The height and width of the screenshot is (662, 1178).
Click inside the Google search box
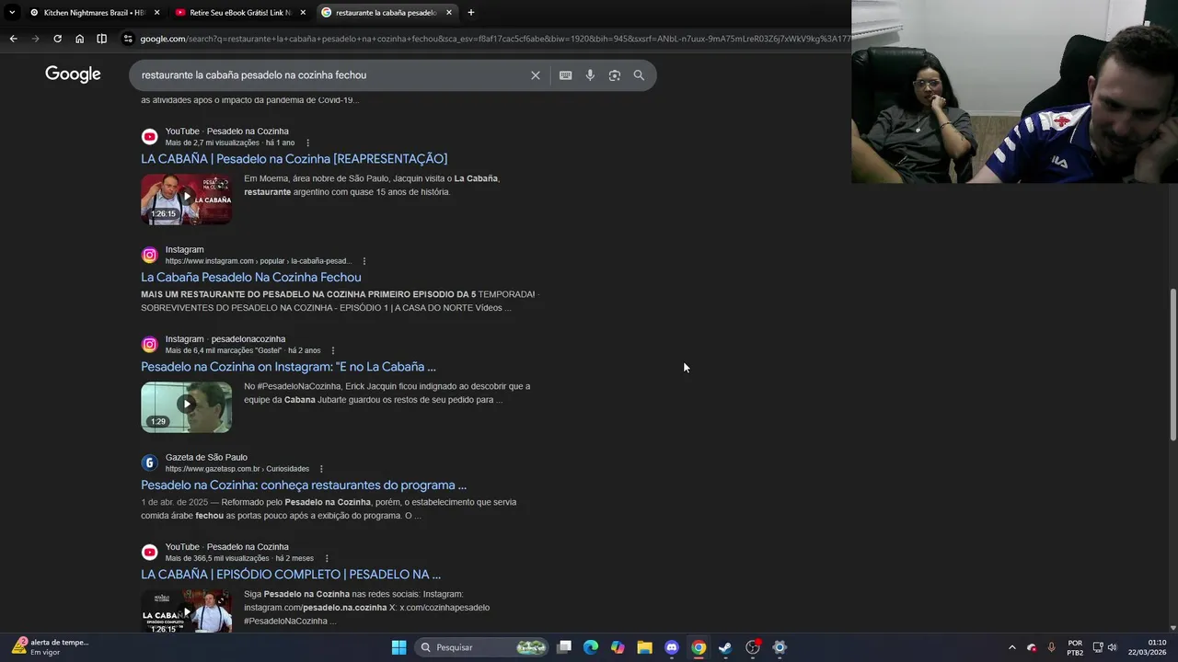[331, 75]
